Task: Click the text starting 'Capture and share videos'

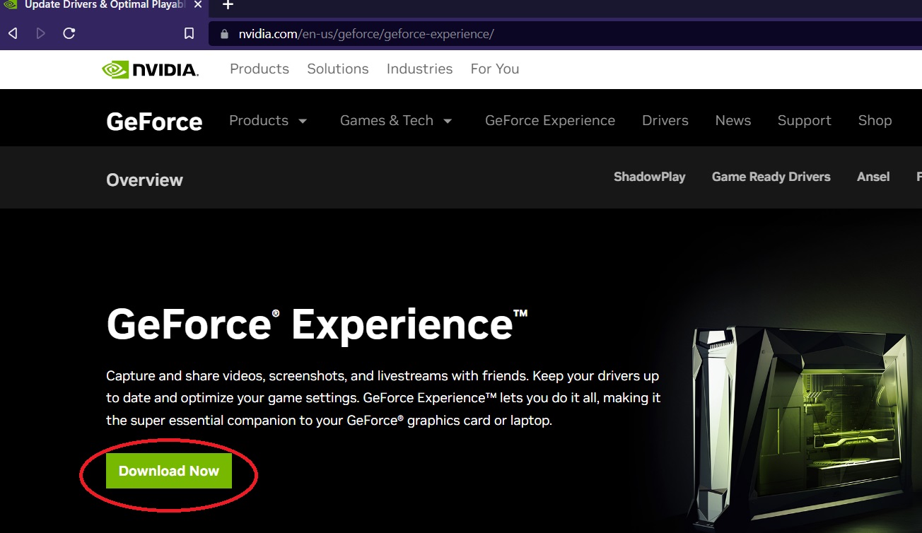Action: 383,398
